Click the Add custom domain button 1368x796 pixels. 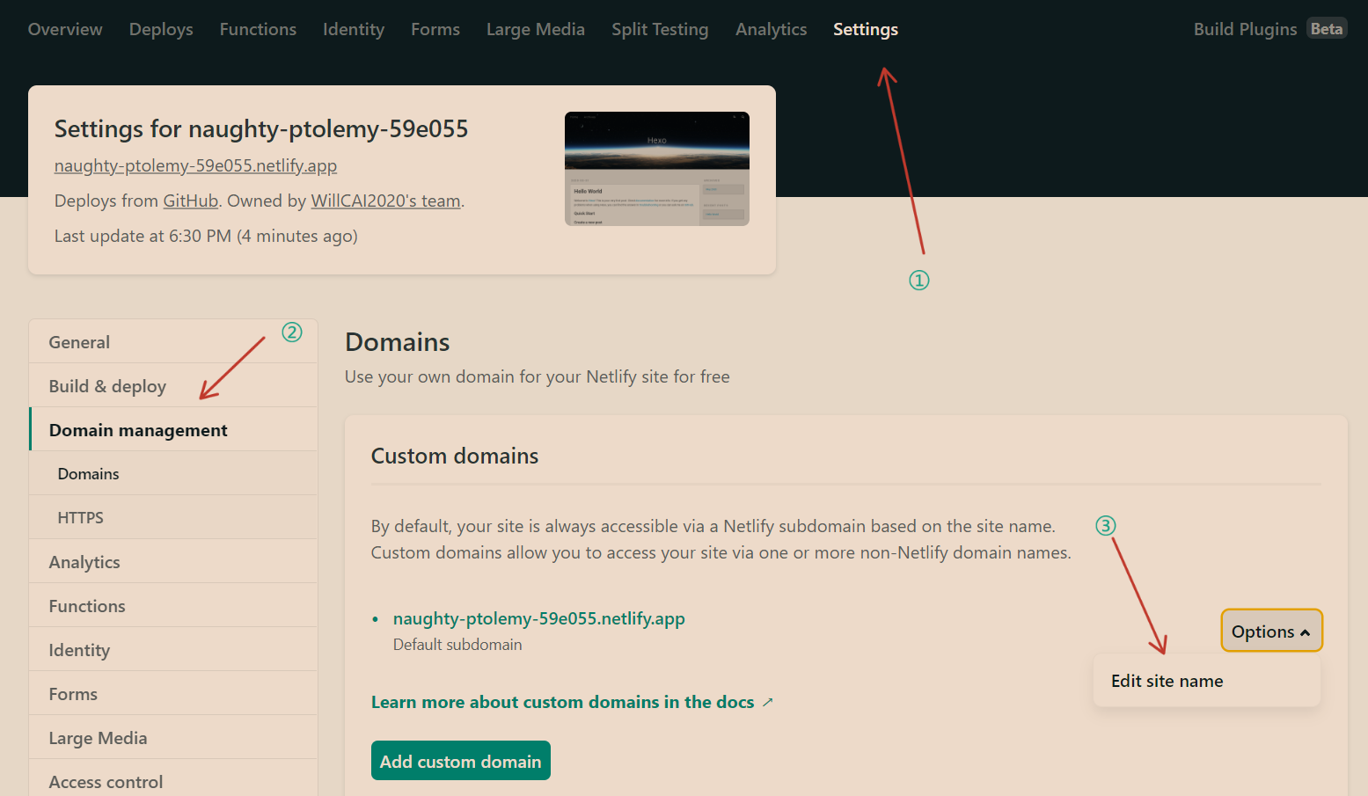click(461, 761)
